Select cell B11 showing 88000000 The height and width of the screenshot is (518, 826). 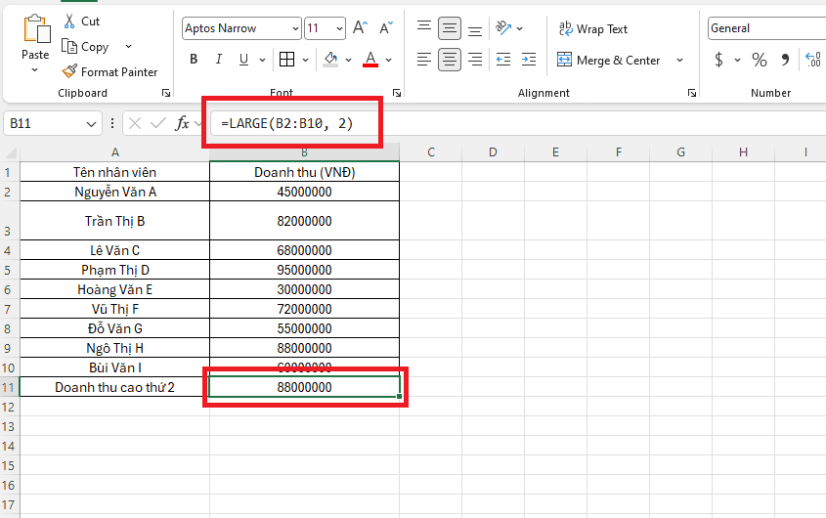coord(304,387)
